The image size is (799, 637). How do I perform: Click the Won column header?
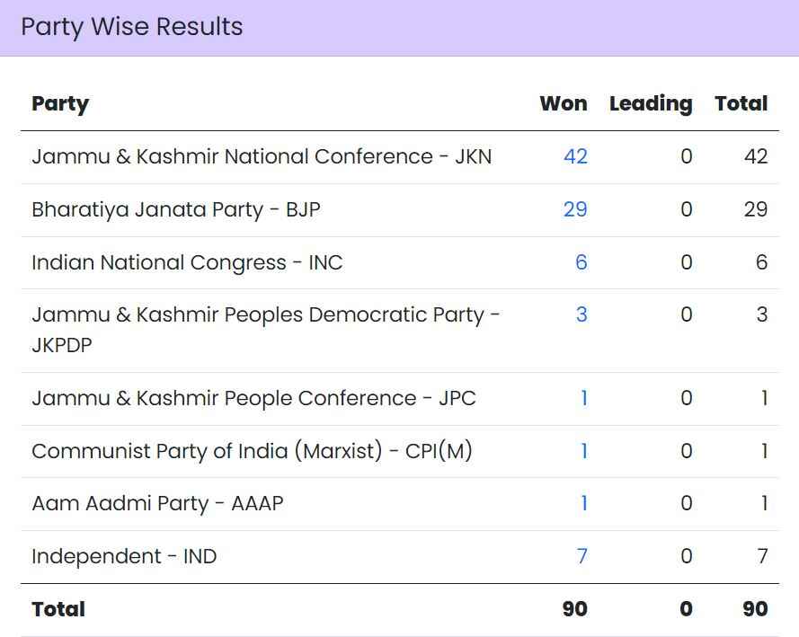coord(564,103)
